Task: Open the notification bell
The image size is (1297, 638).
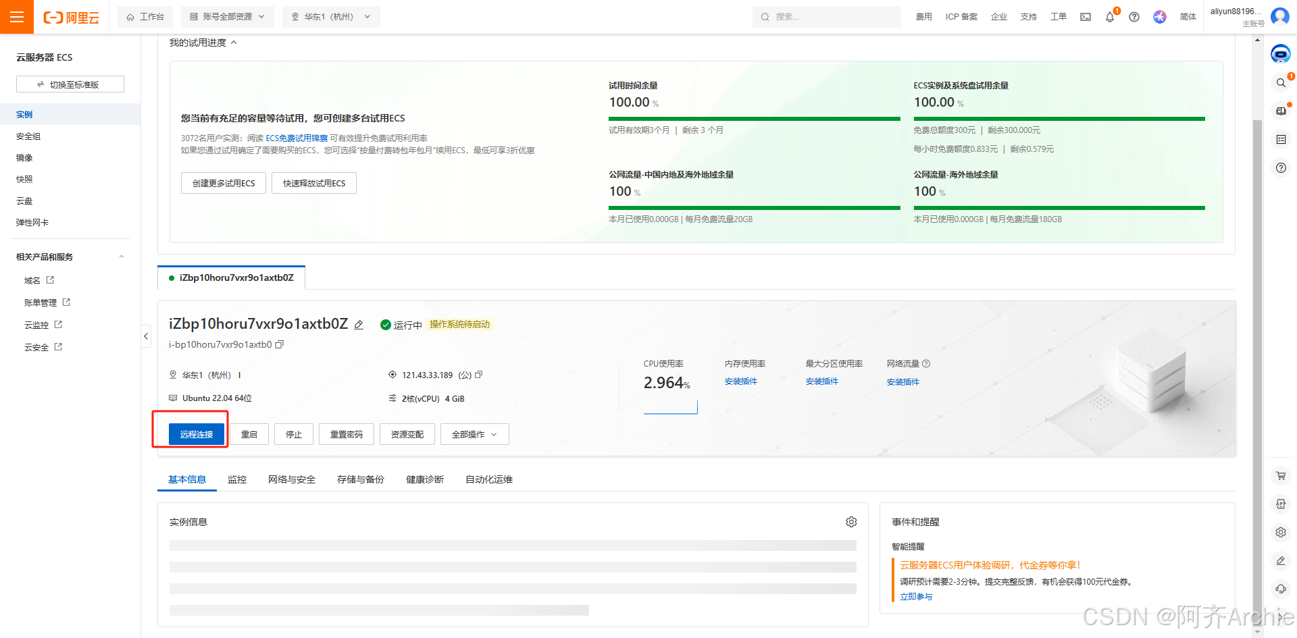Action: click(x=1110, y=17)
